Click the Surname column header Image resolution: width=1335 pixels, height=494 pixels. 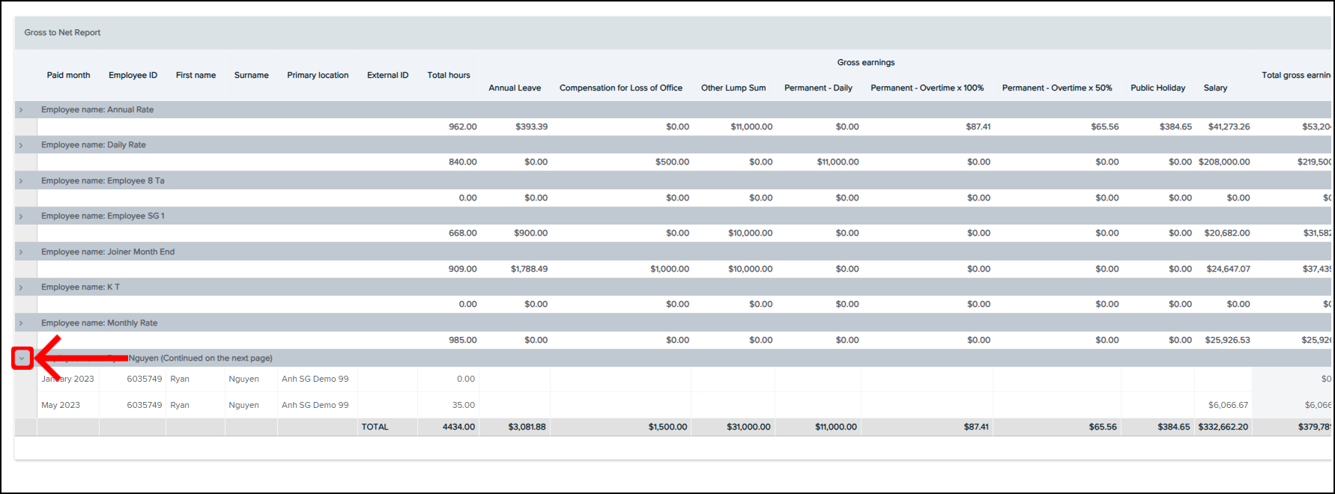pyautogui.click(x=251, y=75)
